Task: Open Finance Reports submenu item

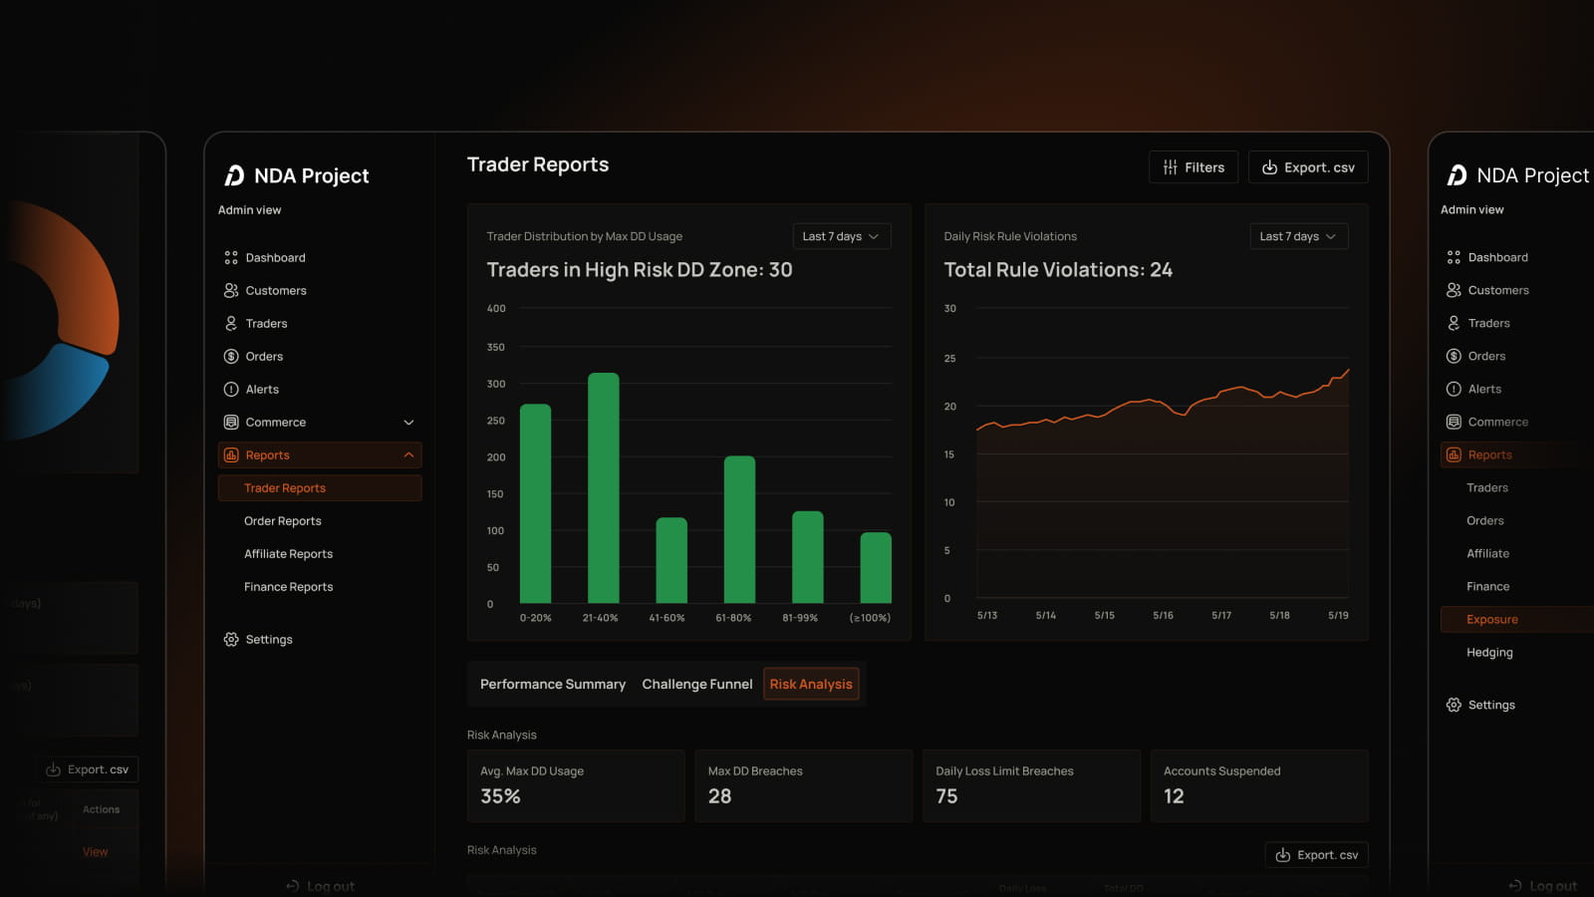Action: pos(289,586)
